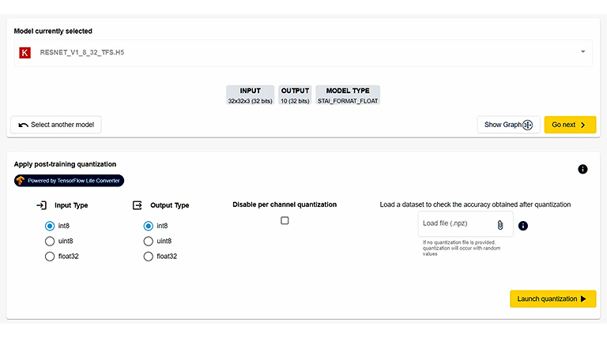Expand the RESNET_V1_8_32_TFS.H5 model combo box

(300, 52)
